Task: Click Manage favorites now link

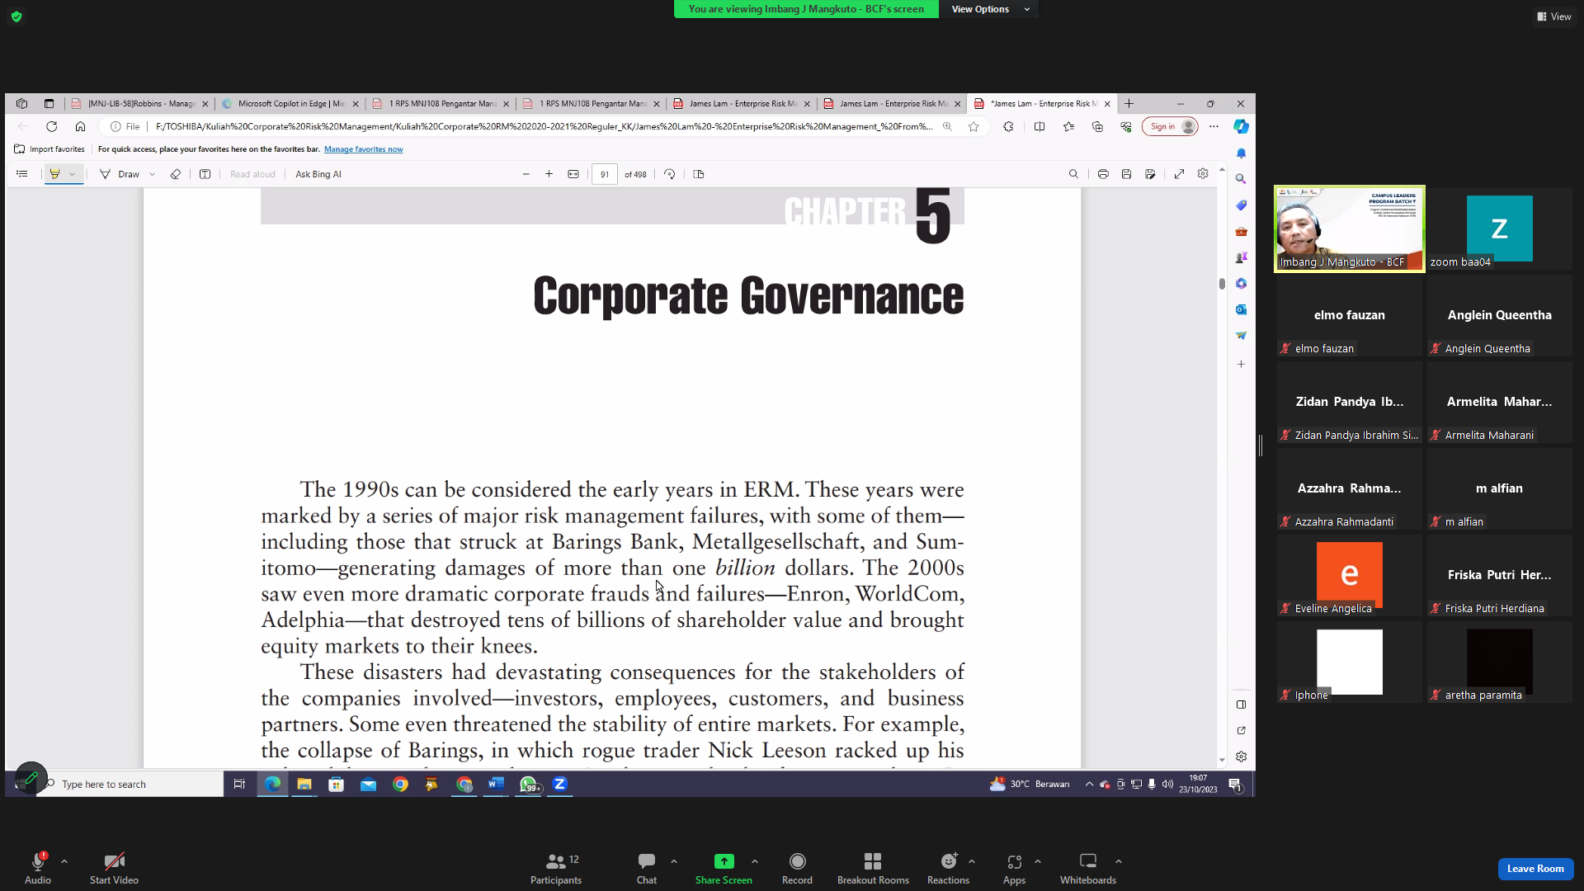Action: coord(363,149)
